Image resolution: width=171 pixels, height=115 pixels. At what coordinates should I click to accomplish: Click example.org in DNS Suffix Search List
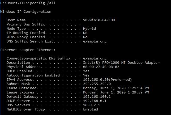pyautogui.click(x=95, y=42)
